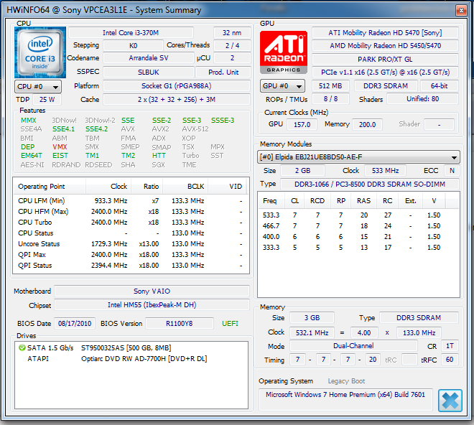Click the EM64T feature flag
Screen dimensions: 474x425
(32, 156)
